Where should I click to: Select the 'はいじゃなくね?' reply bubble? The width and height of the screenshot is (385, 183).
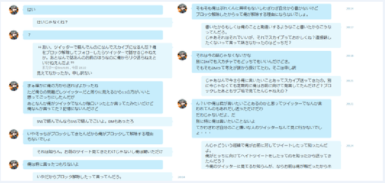coord(103,22)
